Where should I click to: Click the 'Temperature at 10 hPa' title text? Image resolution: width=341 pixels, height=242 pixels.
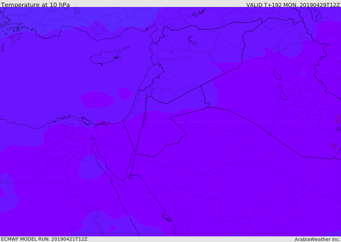tap(35, 5)
